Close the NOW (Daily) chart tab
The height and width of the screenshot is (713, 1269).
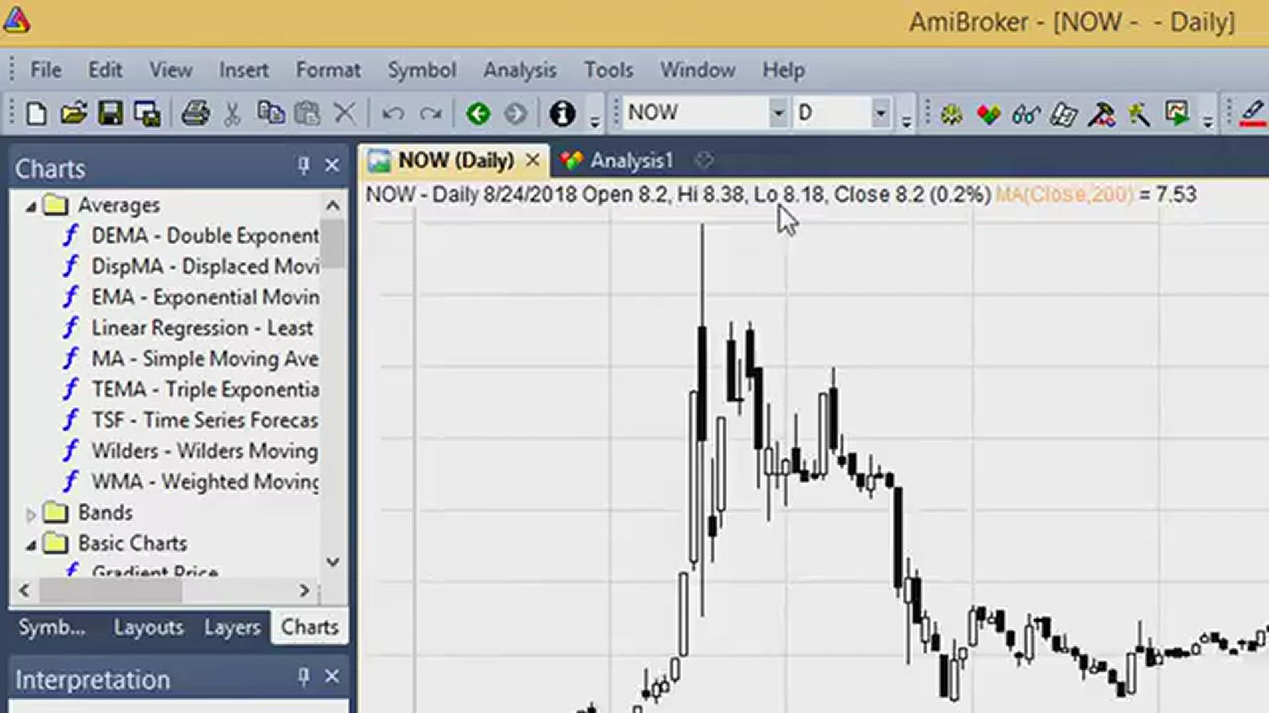pos(533,160)
